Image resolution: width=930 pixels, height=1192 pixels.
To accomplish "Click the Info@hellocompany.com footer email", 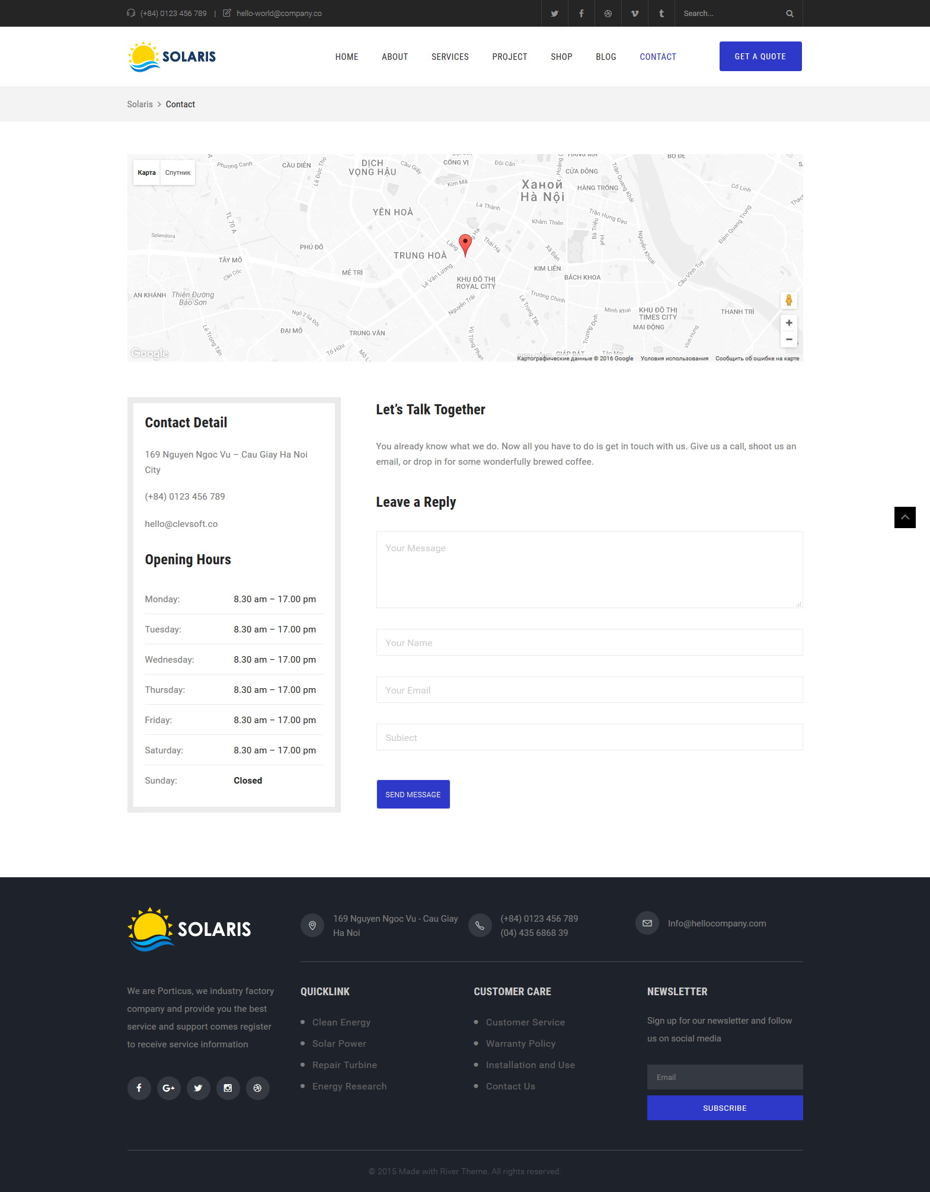I will pos(717,923).
